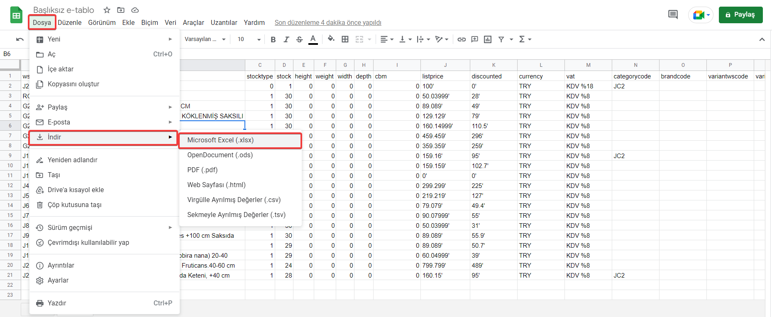Toggle italic formatting

(286, 39)
